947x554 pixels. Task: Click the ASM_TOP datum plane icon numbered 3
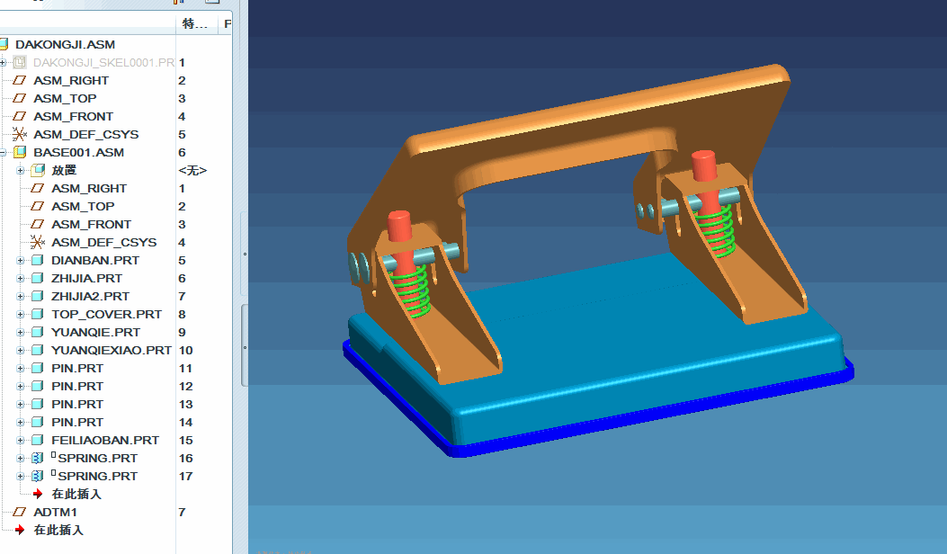pyautogui.click(x=19, y=98)
